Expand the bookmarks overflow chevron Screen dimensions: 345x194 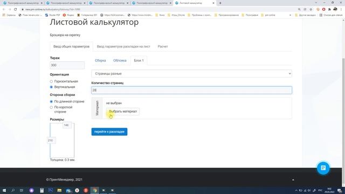pos(290,15)
